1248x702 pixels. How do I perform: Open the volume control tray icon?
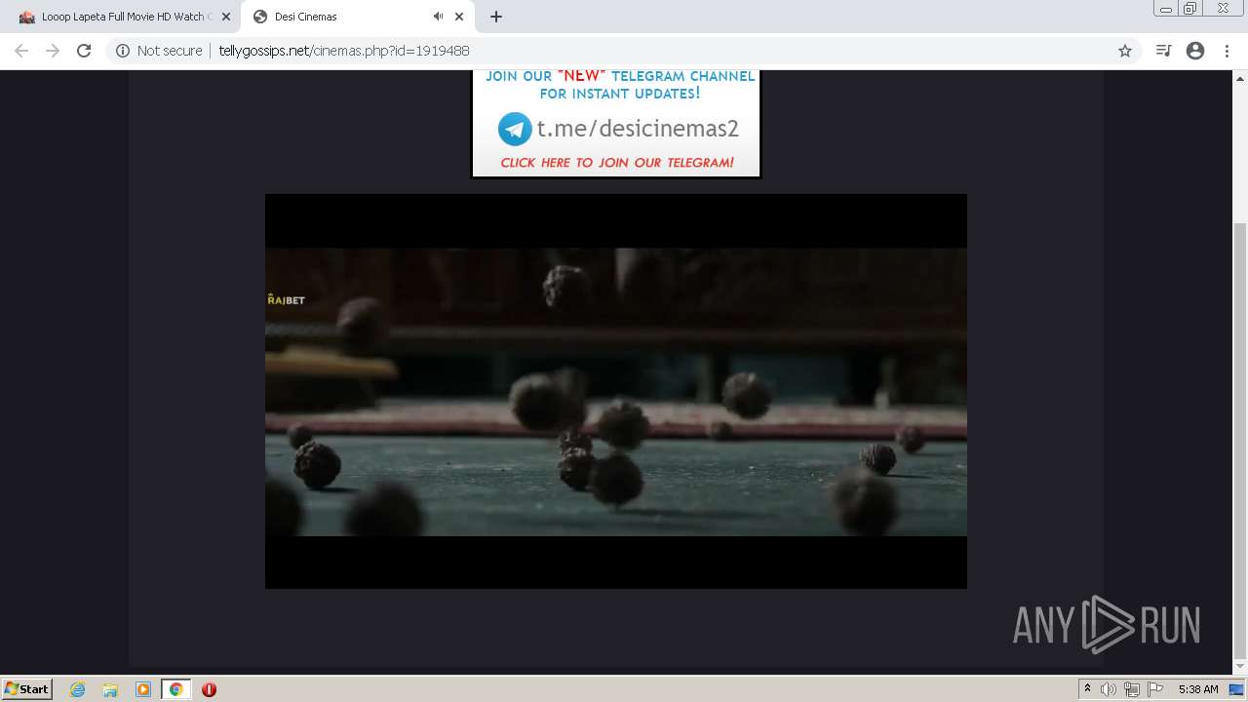[x=1109, y=689]
